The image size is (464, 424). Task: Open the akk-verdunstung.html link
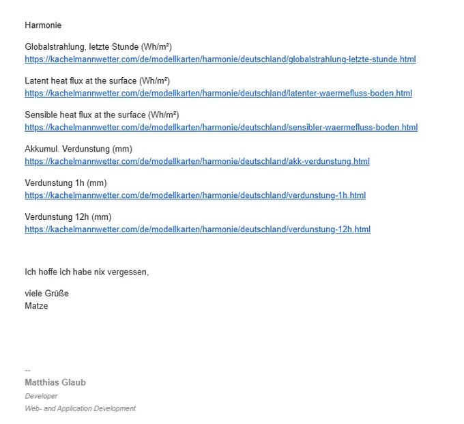click(197, 161)
